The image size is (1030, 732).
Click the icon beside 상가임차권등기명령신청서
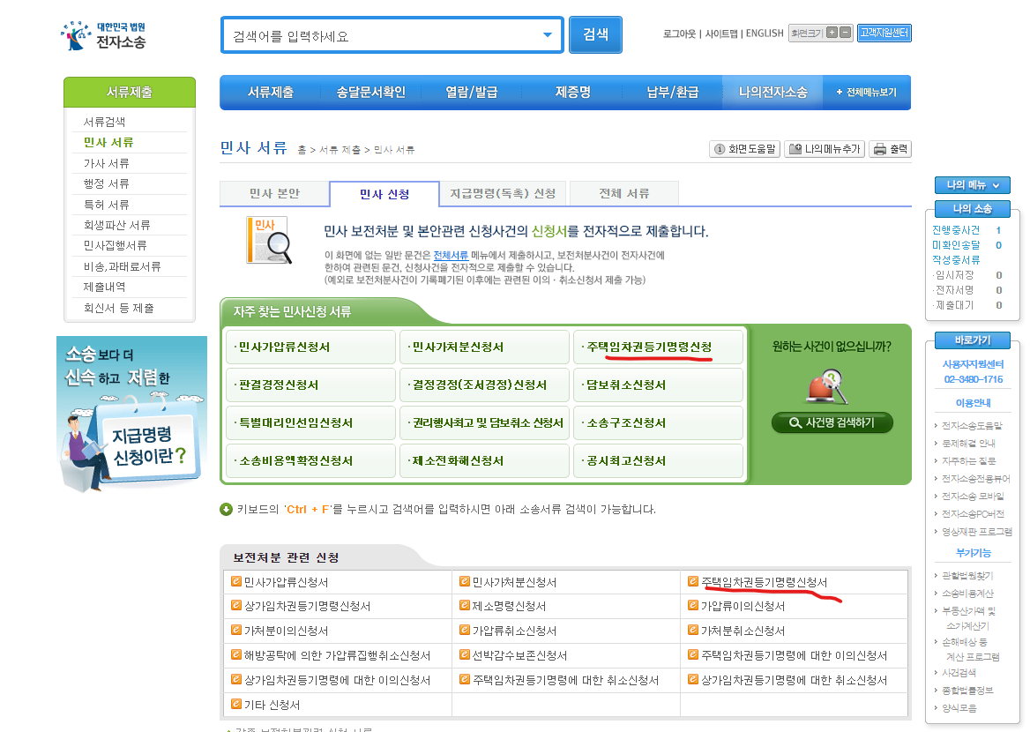(x=235, y=605)
